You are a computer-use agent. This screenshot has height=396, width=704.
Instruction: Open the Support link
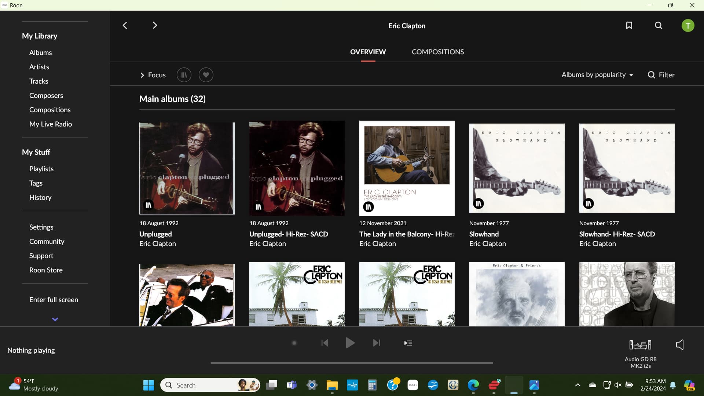pyautogui.click(x=41, y=256)
